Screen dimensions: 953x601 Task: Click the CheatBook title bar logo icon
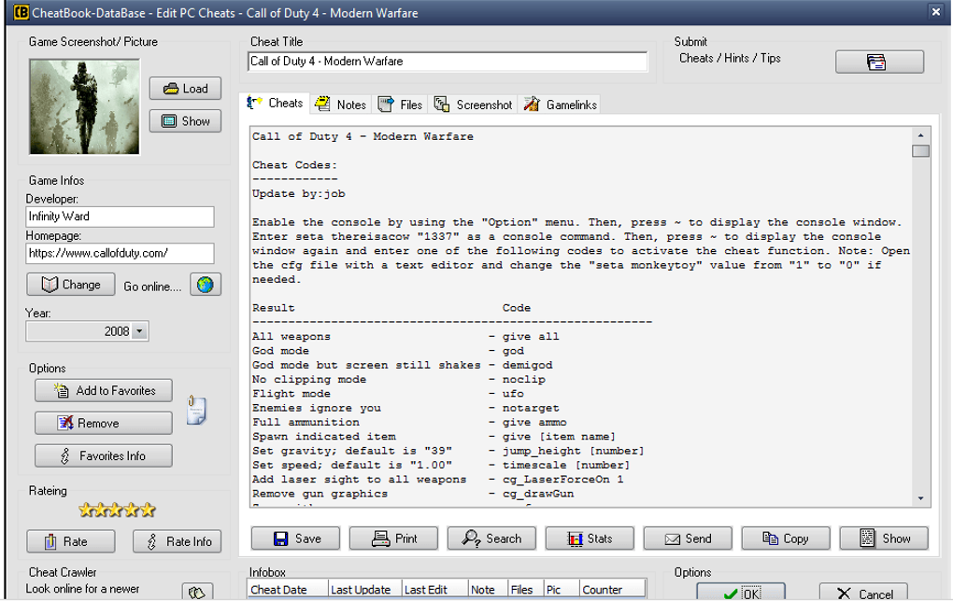click(21, 12)
